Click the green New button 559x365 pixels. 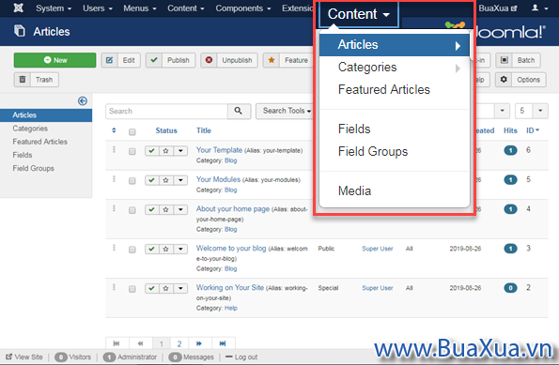[54, 60]
